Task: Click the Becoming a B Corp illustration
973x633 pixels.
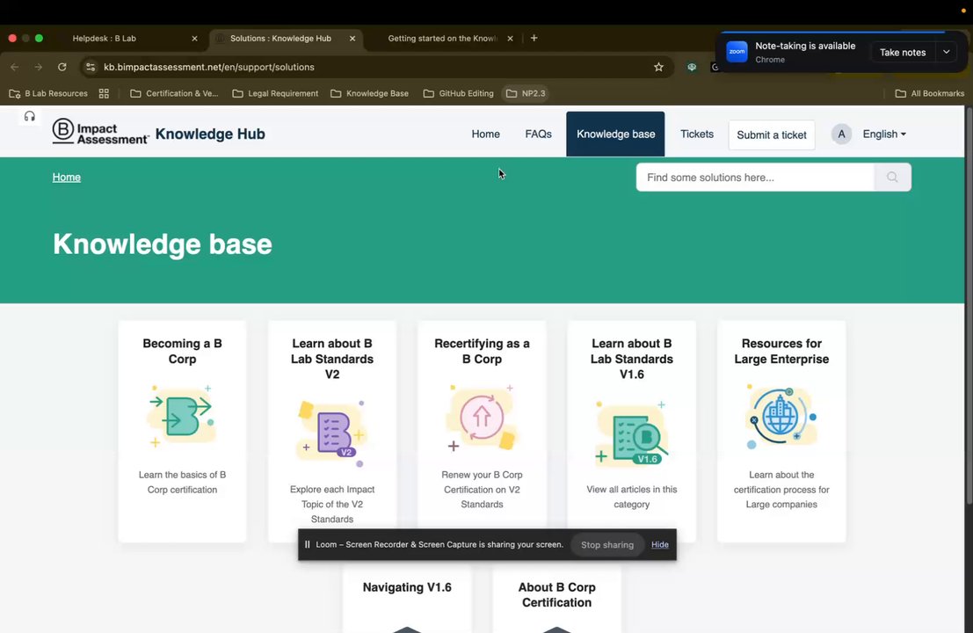Action: point(182,415)
